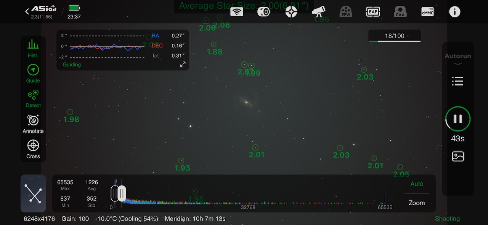Click the Auto stretch button

pos(417,184)
